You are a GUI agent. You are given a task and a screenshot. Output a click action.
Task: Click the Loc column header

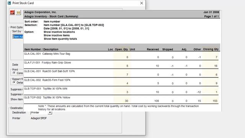[x=110, y=49]
